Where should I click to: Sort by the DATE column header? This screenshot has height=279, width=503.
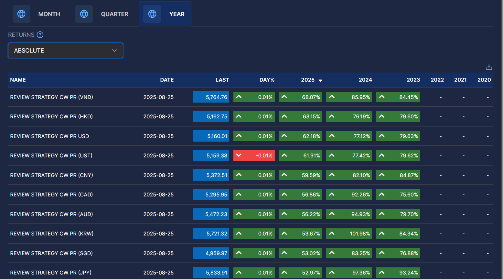(167, 80)
